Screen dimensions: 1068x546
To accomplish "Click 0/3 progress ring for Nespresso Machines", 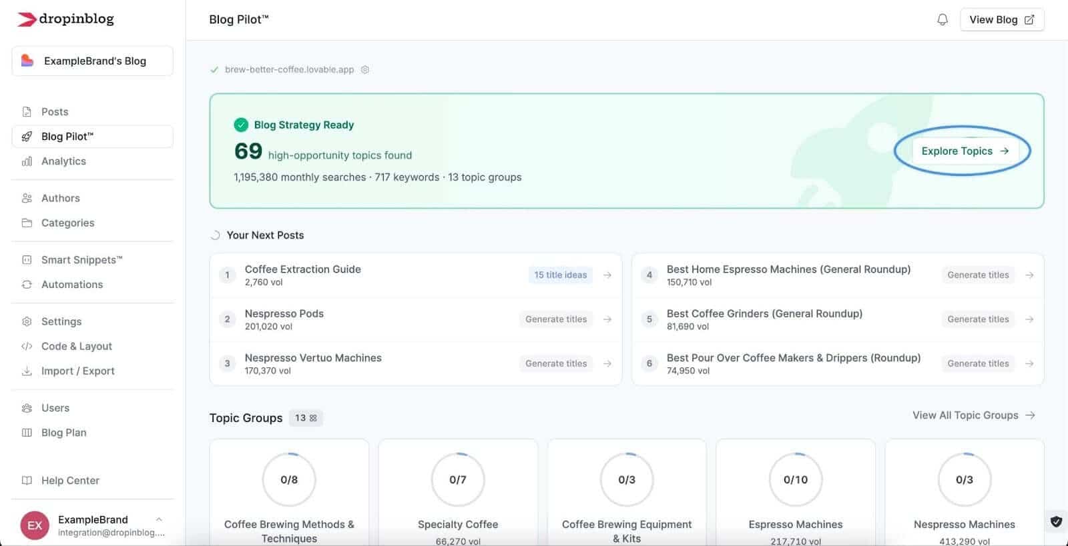I will 965,479.
